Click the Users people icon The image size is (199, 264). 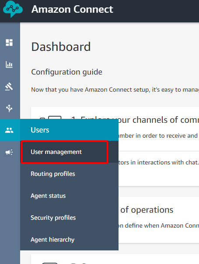tap(9, 130)
